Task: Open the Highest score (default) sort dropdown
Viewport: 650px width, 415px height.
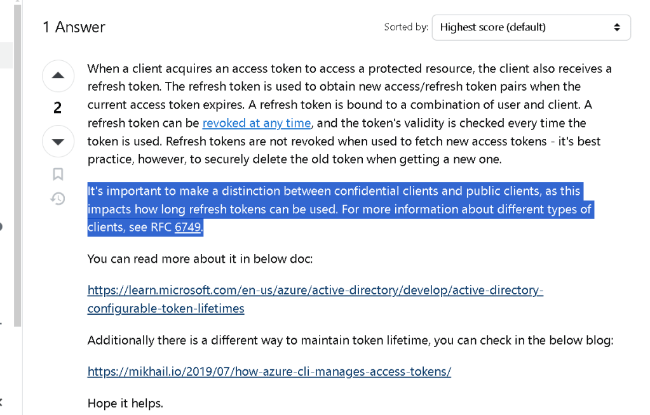Action: pyautogui.click(x=531, y=27)
